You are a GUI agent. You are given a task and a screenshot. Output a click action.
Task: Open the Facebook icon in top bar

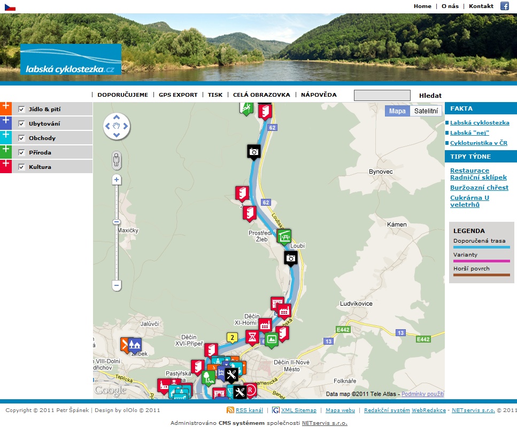pos(504,6)
